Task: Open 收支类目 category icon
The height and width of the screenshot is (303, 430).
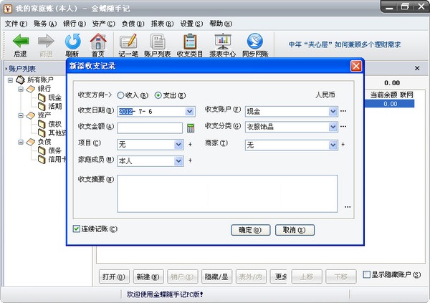Action: click(190, 42)
